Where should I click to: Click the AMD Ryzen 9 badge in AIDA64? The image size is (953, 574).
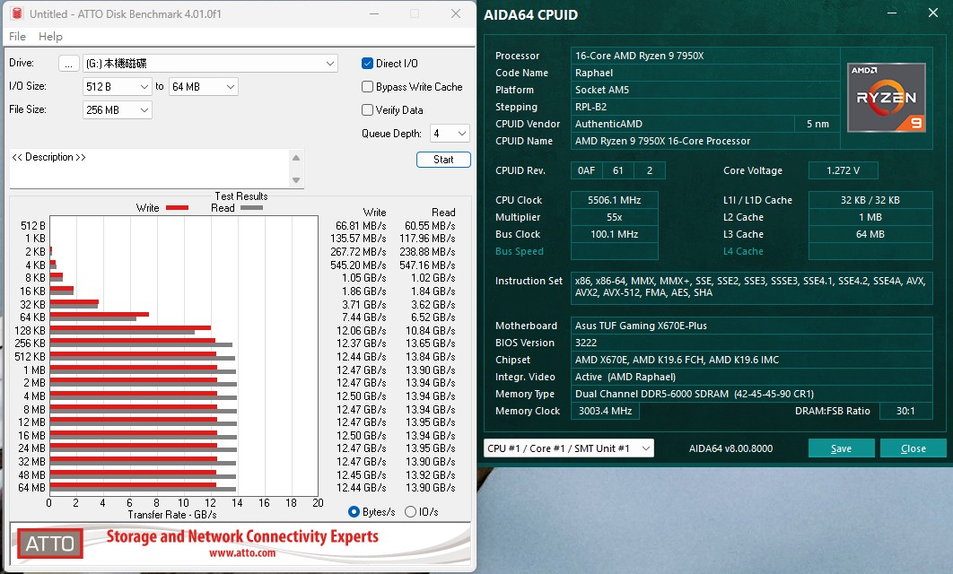click(886, 97)
